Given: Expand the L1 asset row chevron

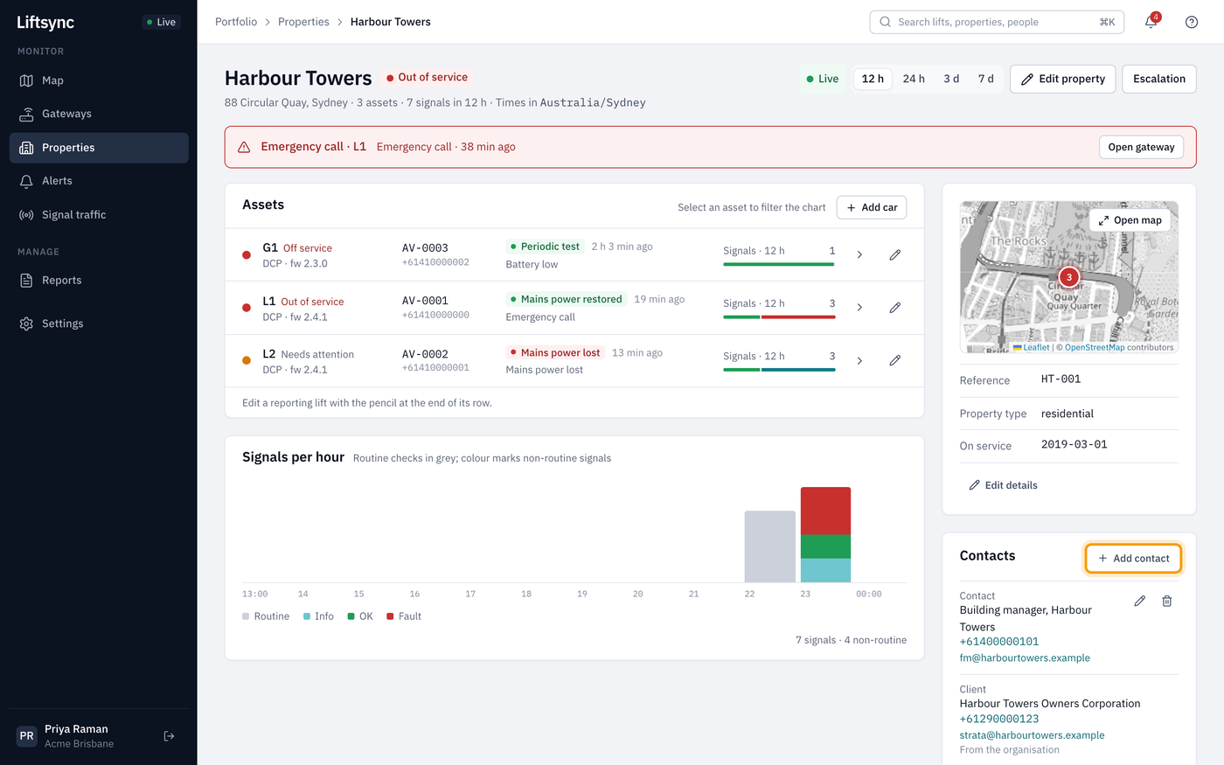Looking at the screenshot, I should (x=859, y=308).
